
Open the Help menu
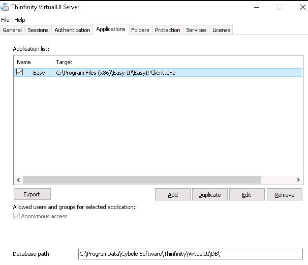click(20, 20)
